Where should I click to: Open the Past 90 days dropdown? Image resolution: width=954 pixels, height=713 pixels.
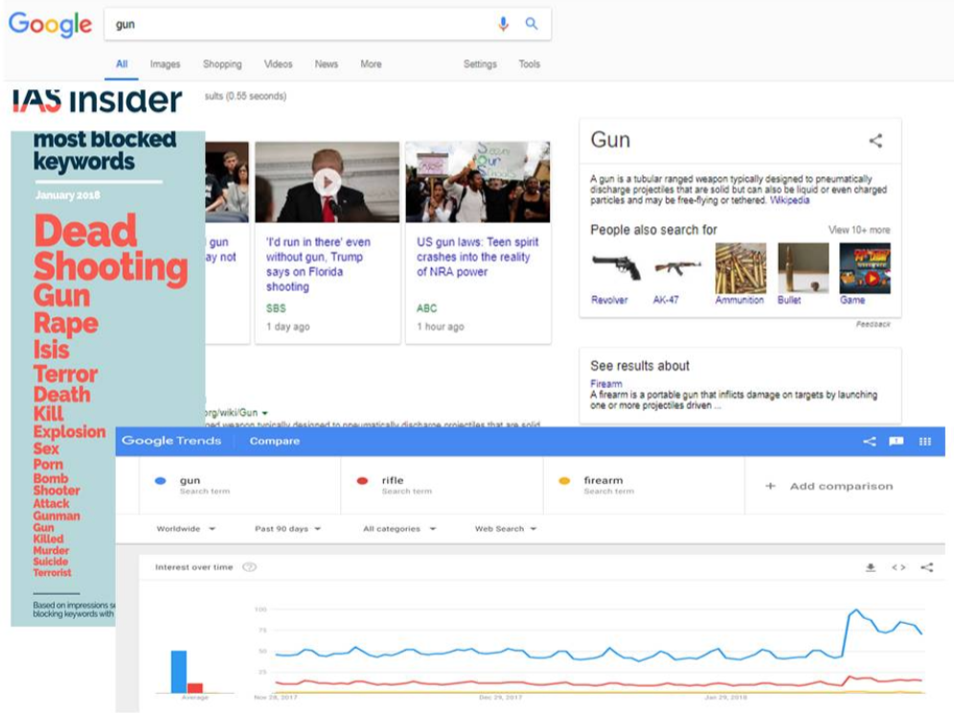[287, 528]
